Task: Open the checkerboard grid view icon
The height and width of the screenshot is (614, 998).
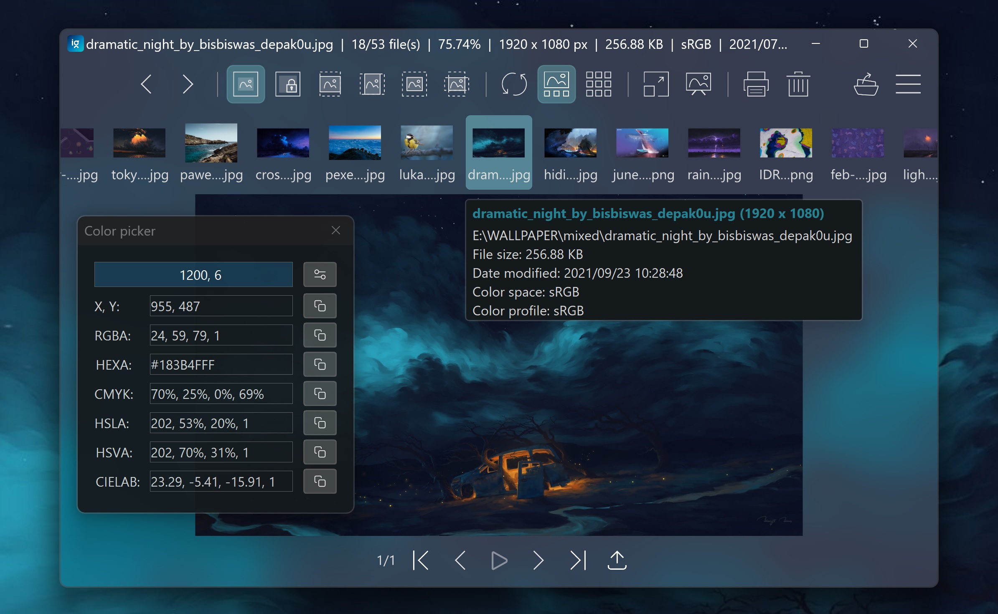Action: (598, 84)
